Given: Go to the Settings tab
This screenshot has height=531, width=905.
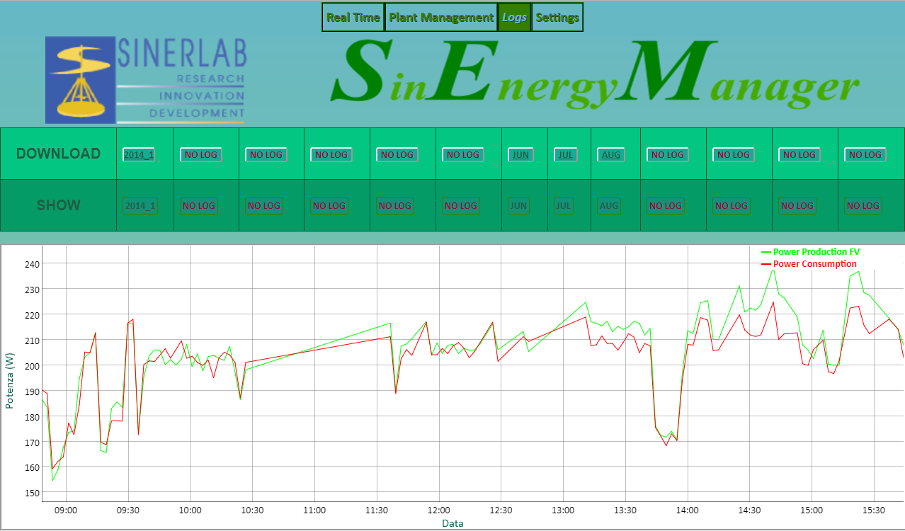Looking at the screenshot, I should click(557, 18).
